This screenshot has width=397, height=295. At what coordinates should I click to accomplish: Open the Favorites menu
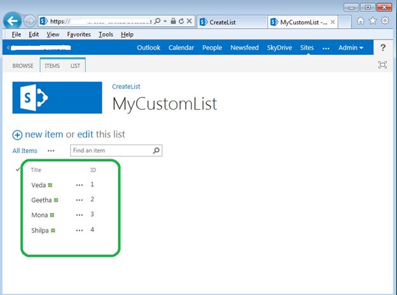click(79, 34)
